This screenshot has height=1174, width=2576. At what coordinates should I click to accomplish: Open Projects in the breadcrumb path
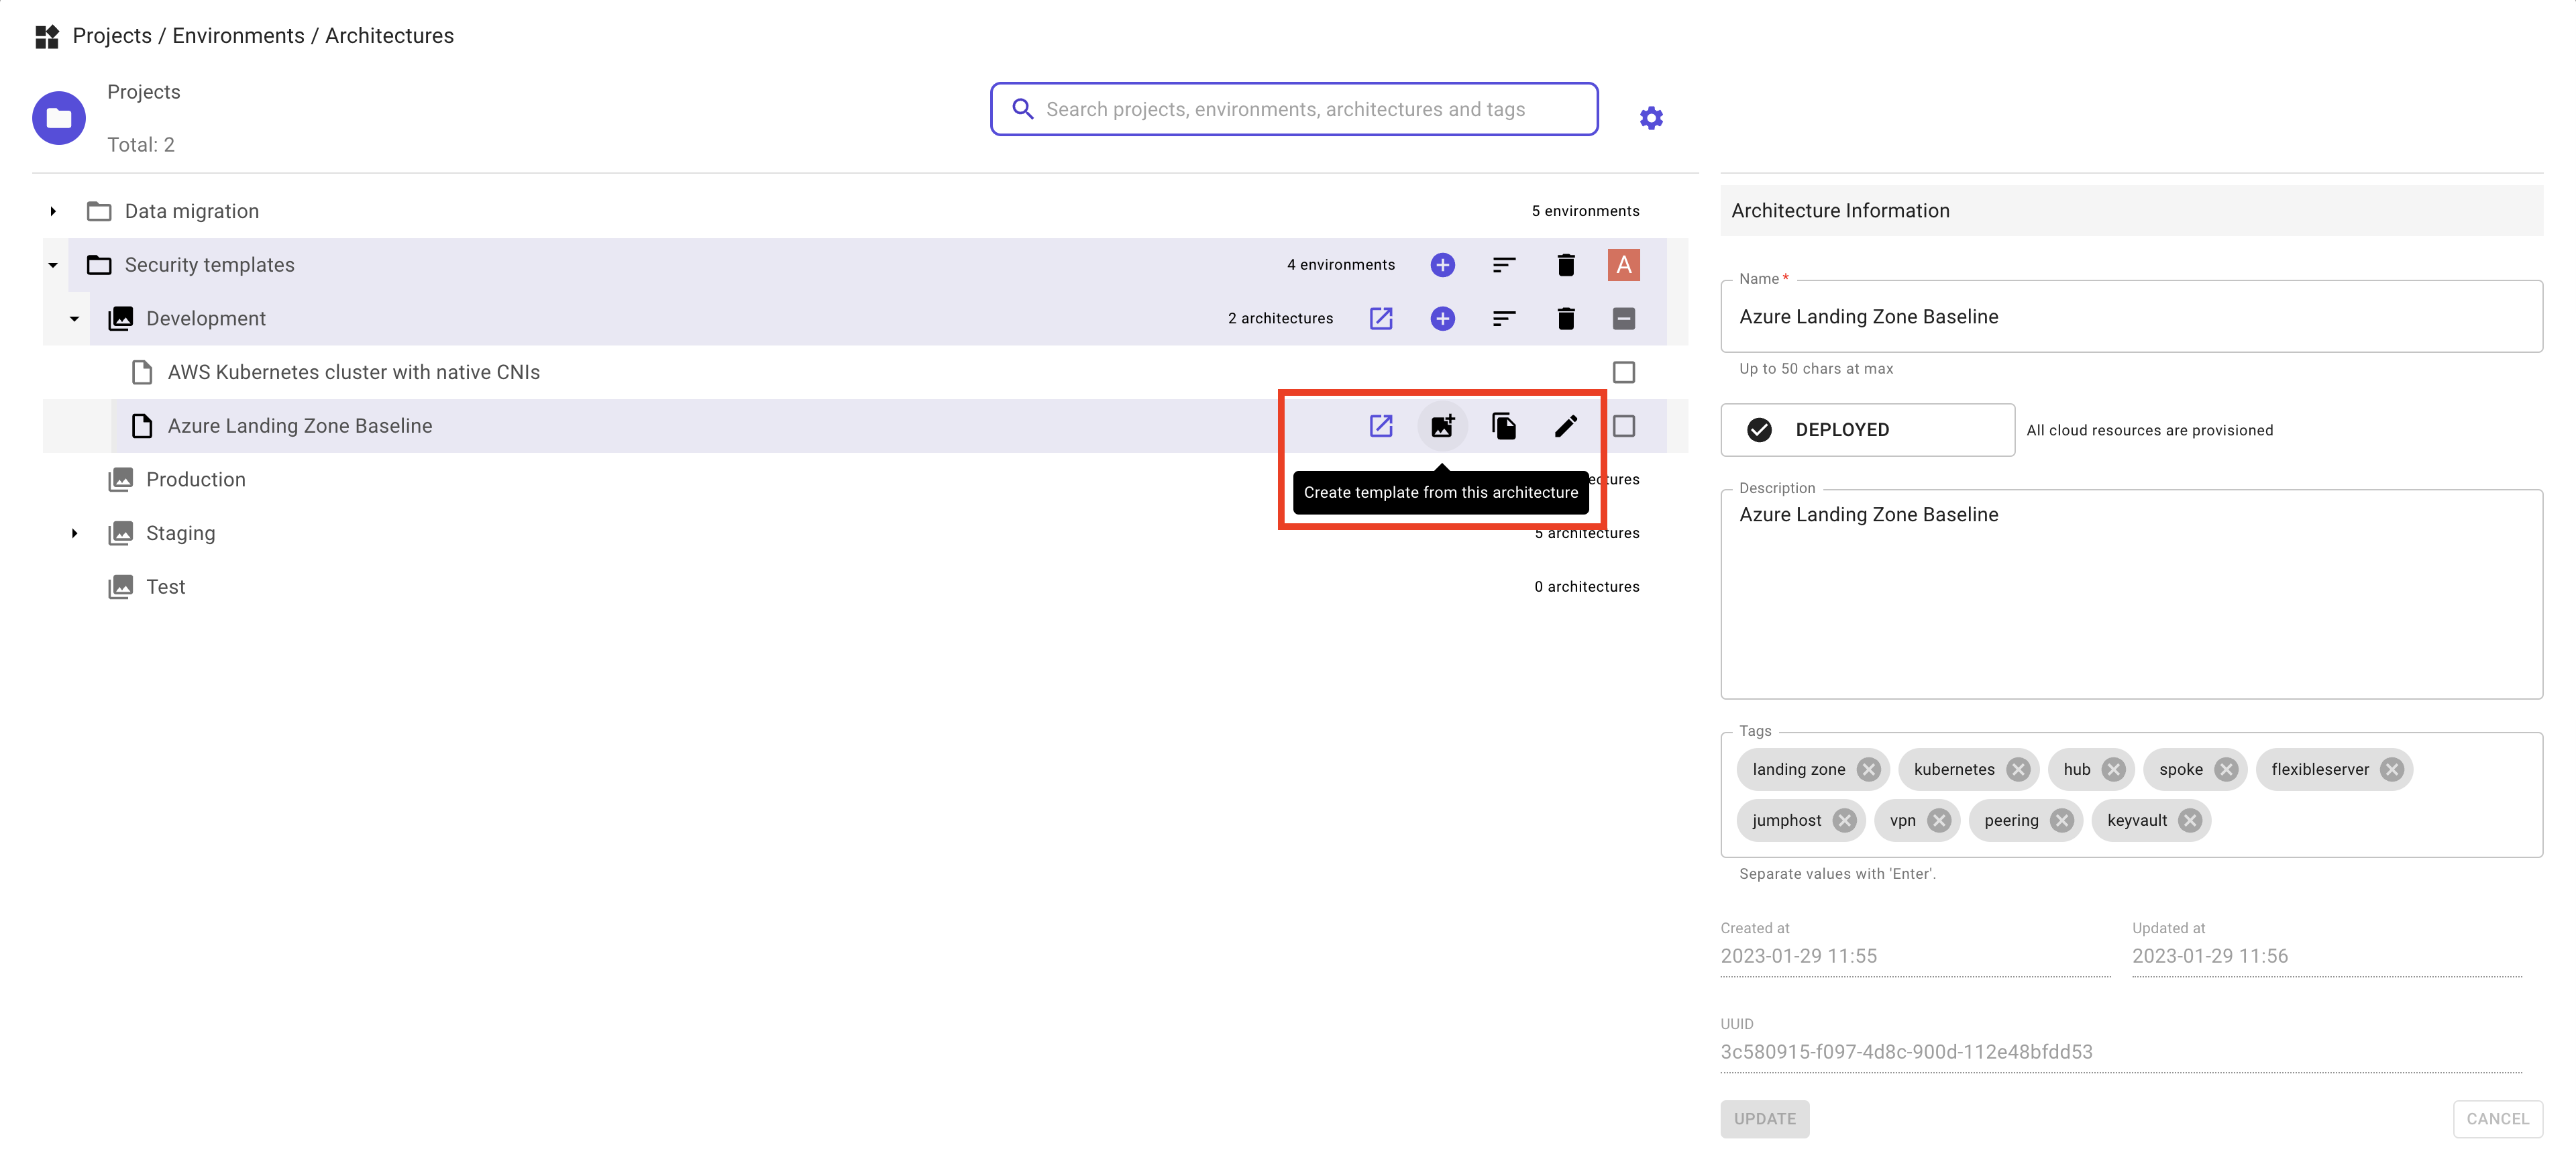point(112,36)
